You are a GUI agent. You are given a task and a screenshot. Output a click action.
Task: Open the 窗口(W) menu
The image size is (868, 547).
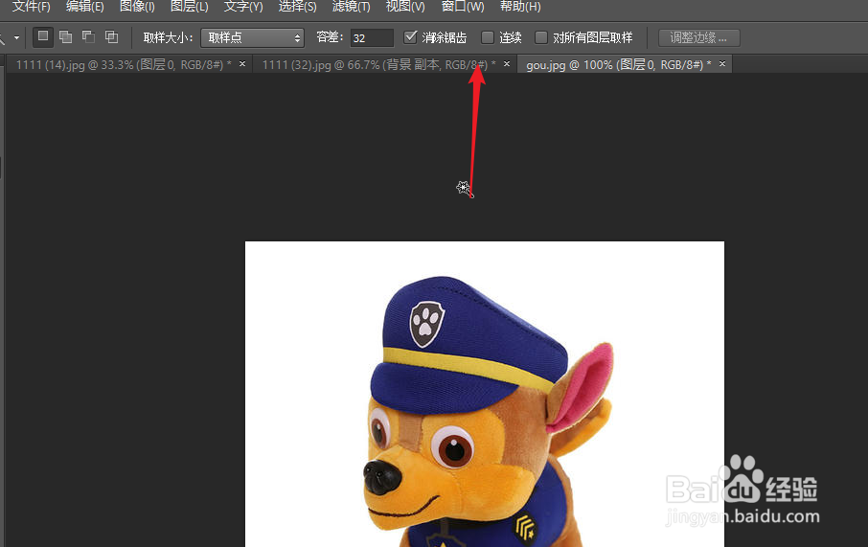tap(463, 7)
